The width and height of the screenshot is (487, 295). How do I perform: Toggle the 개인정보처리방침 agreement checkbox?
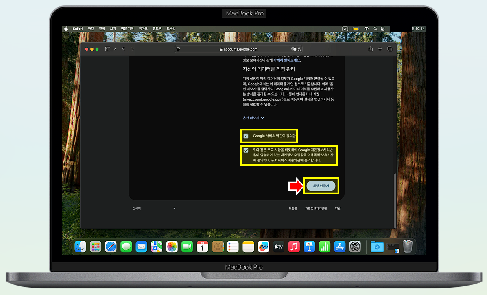pos(246,150)
